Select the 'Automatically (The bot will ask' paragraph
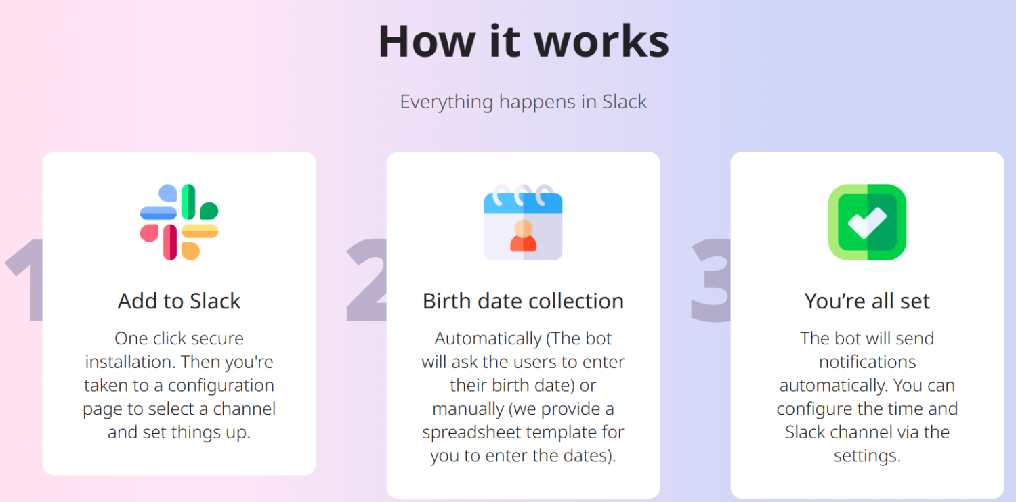 click(x=523, y=397)
